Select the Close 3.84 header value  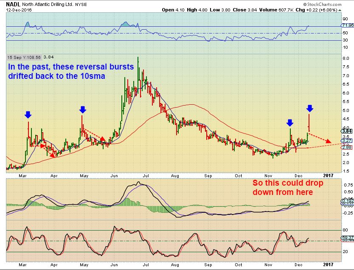(245, 10)
